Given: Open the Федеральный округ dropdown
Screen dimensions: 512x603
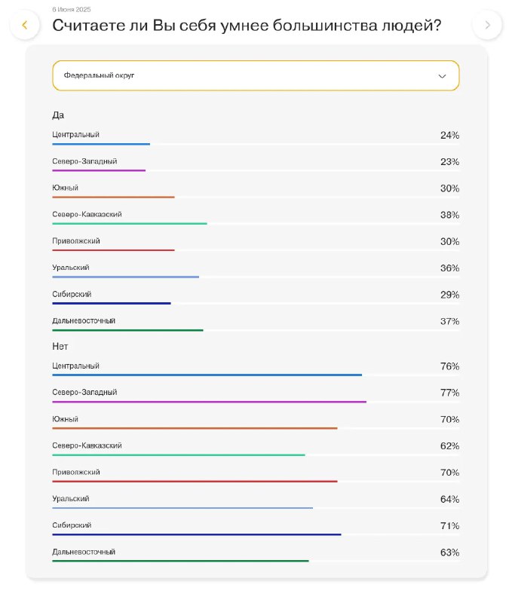Looking at the screenshot, I should [x=256, y=75].
